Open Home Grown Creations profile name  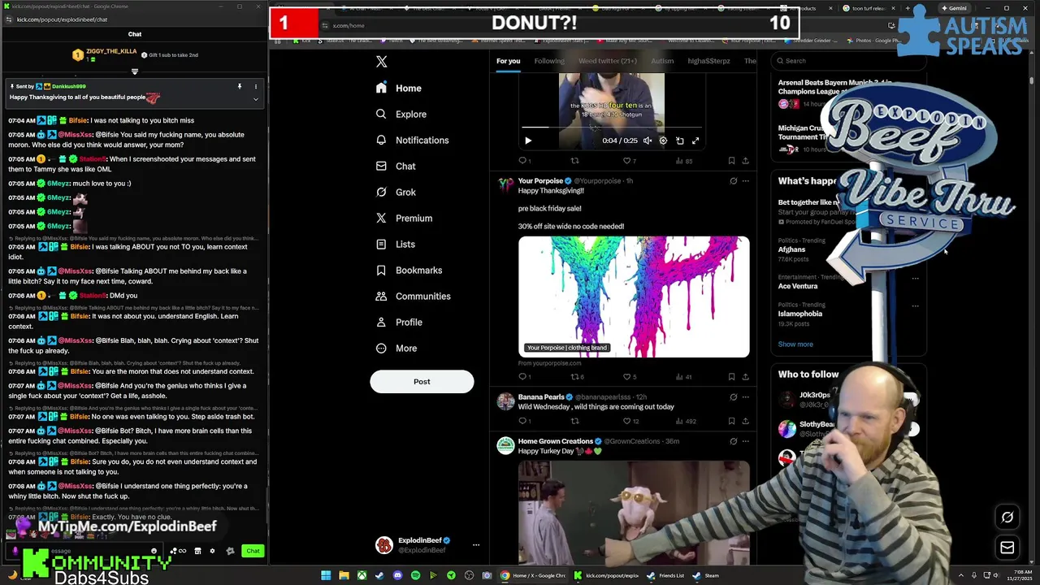pyautogui.click(x=556, y=441)
